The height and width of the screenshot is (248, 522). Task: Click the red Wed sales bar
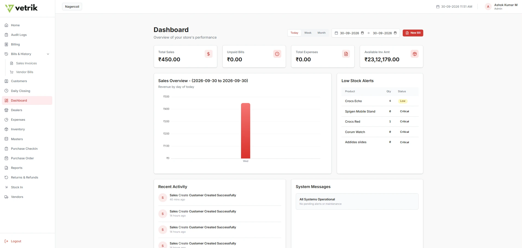tap(245, 131)
